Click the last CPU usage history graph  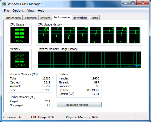coord(135,35)
